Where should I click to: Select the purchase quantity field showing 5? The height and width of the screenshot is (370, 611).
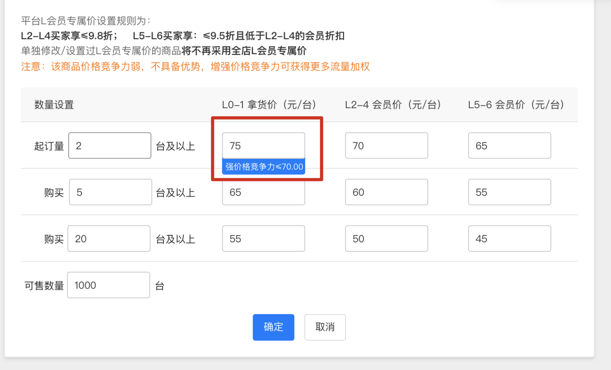[x=110, y=192]
